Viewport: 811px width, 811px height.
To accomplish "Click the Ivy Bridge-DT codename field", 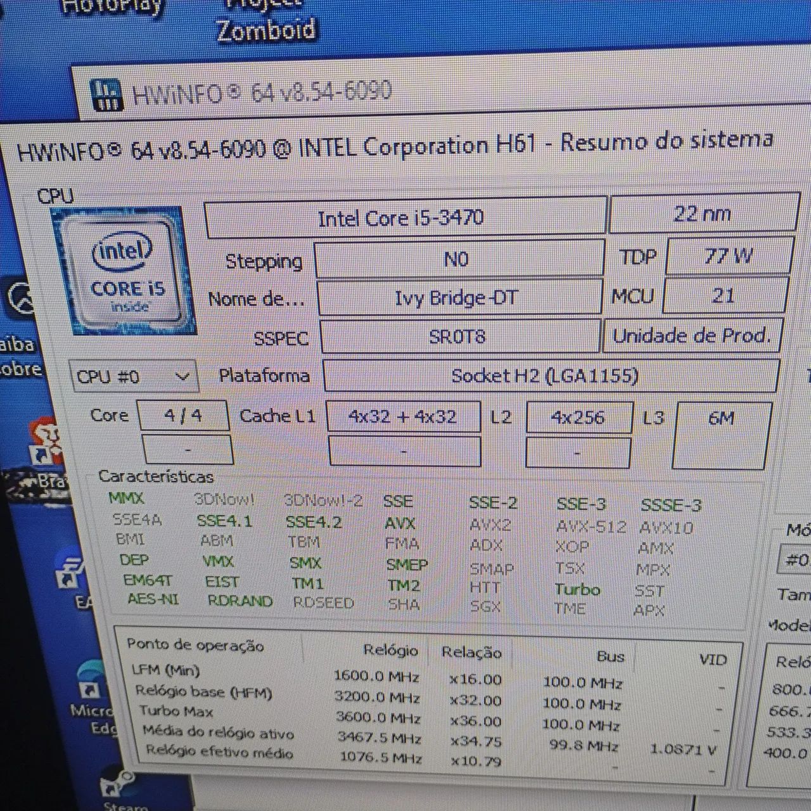I will click(x=459, y=297).
